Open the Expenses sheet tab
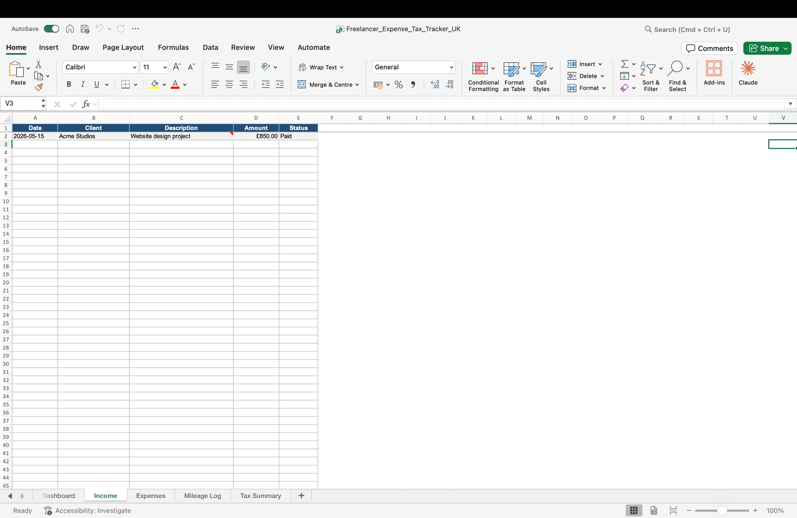 click(x=151, y=496)
